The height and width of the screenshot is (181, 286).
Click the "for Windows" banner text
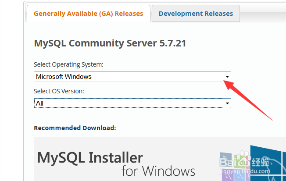pos(158,171)
